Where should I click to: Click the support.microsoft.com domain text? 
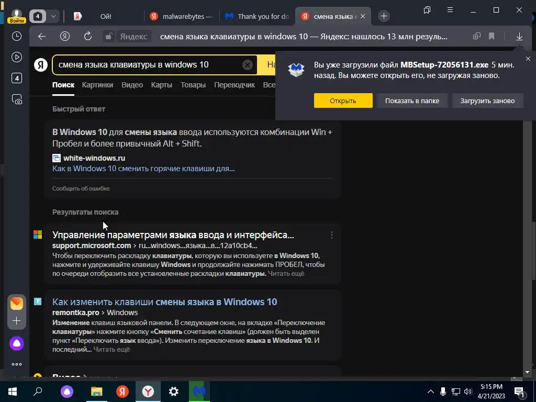click(92, 245)
